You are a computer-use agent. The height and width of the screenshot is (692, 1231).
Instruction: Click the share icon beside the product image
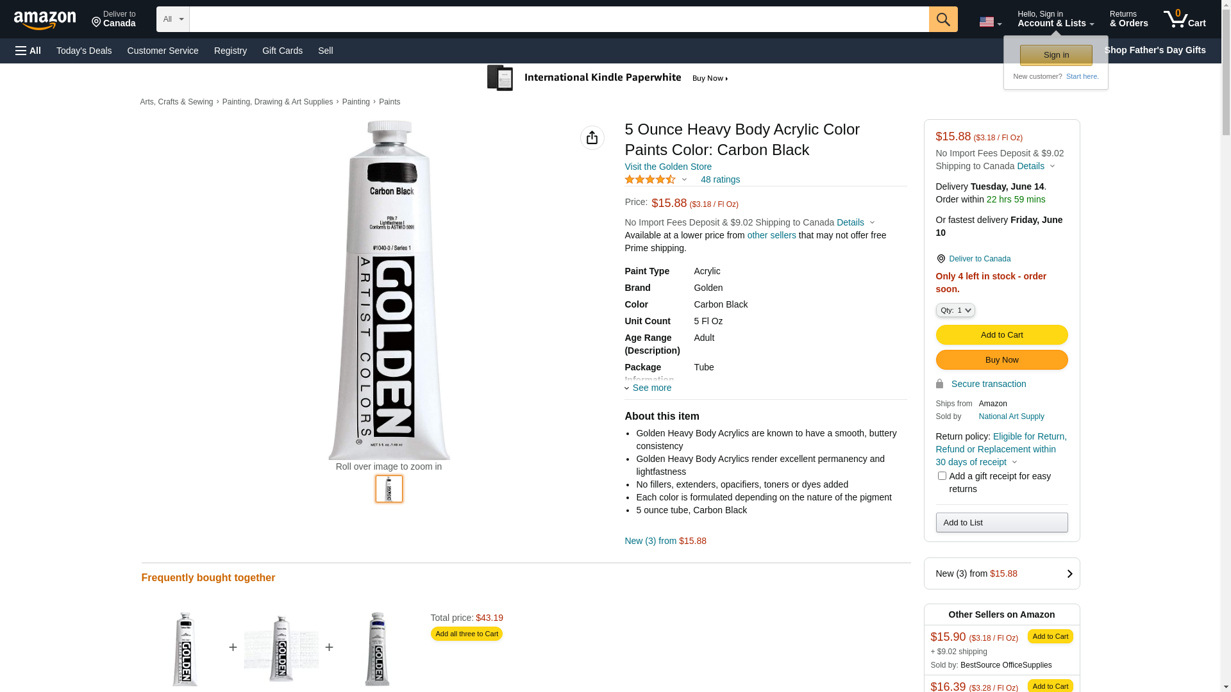(592, 138)
